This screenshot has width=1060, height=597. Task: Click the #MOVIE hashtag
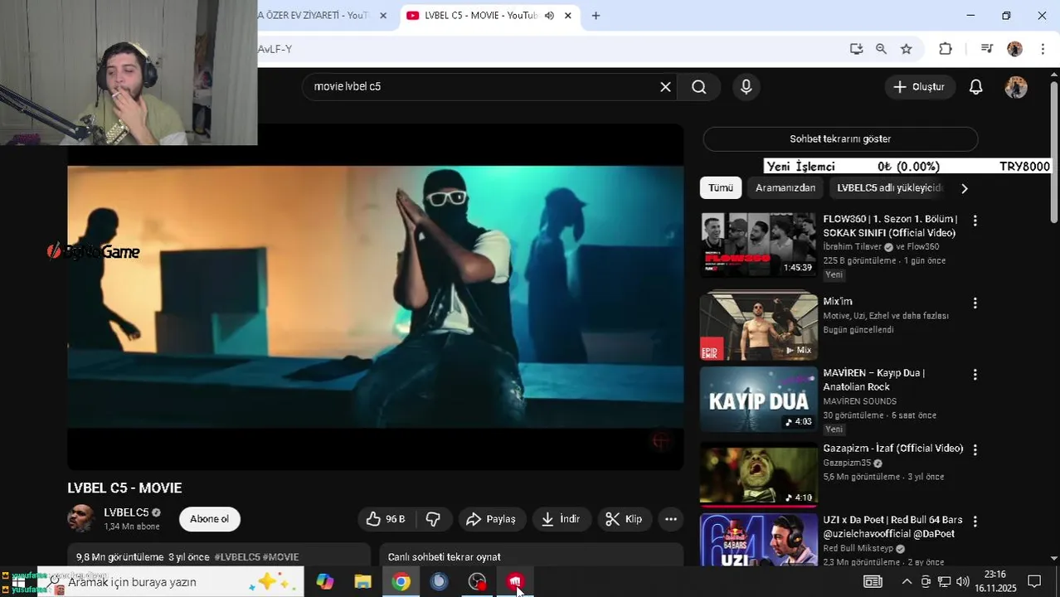pos(280,557)
